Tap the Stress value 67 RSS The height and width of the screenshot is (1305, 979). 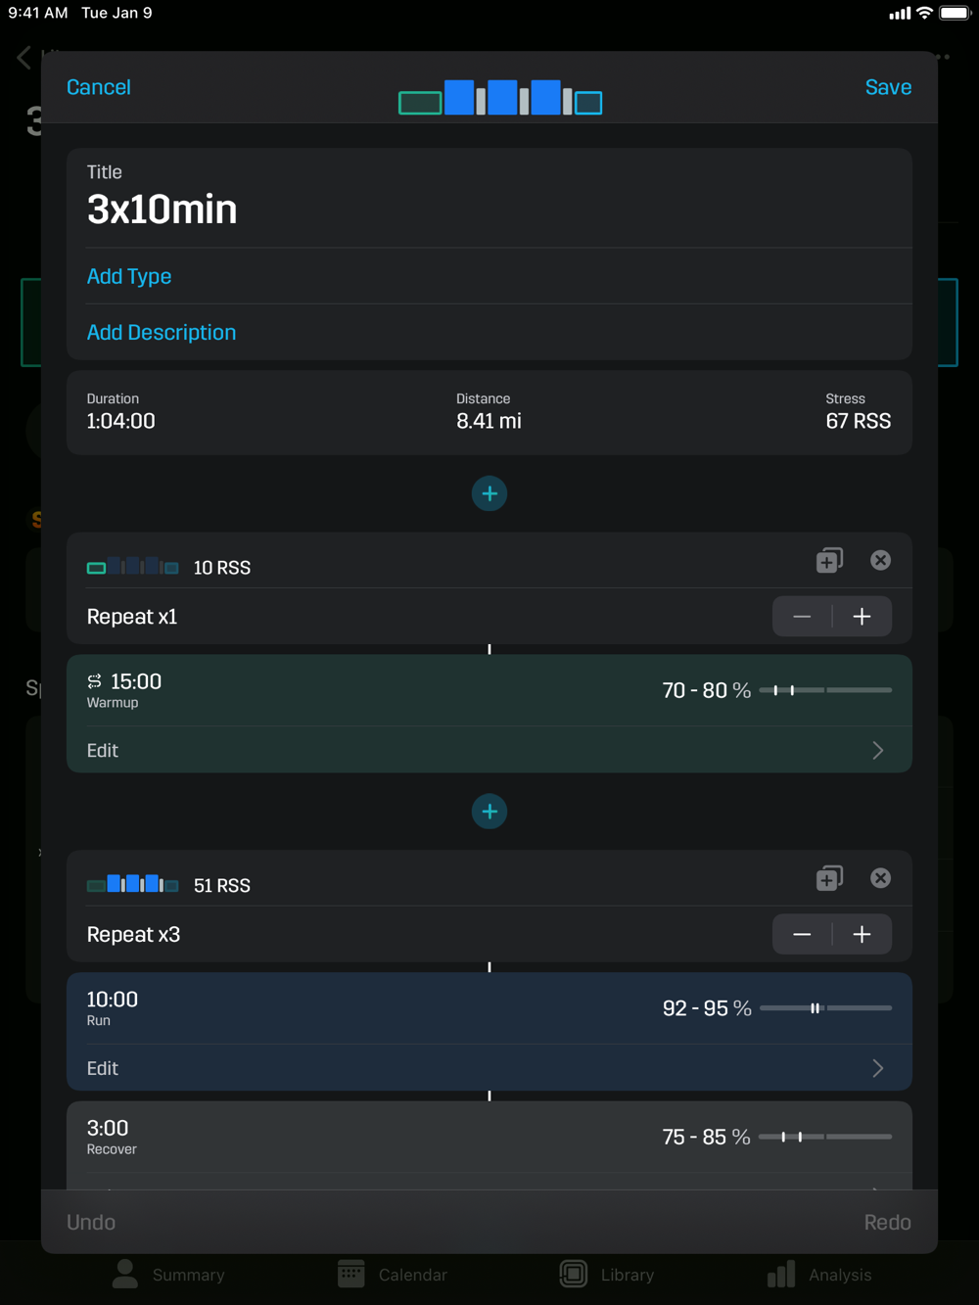(x=859, y=421)
